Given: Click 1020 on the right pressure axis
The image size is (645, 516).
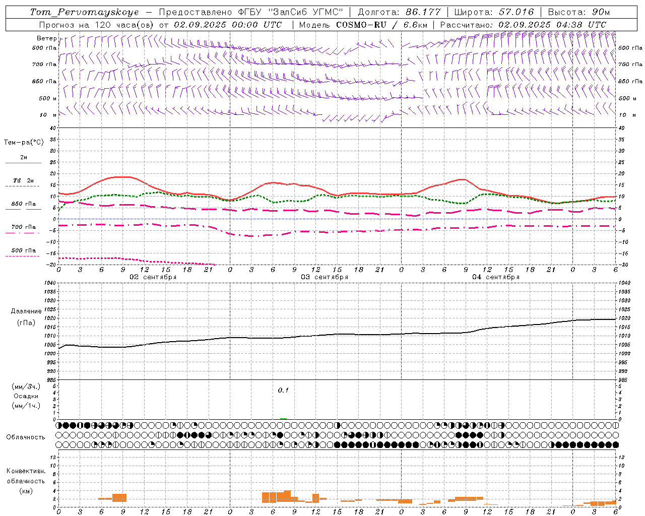Looking at the screenshot, I should click(624, 318).
